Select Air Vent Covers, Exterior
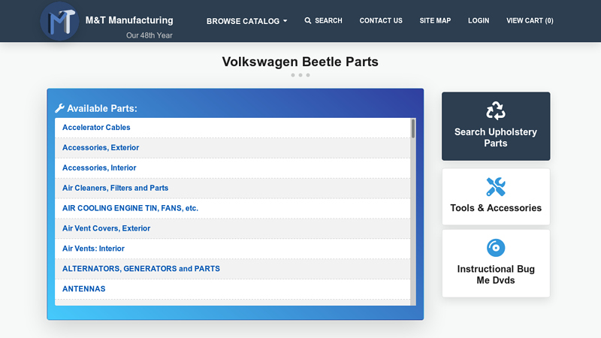 [x=106, y=228]
